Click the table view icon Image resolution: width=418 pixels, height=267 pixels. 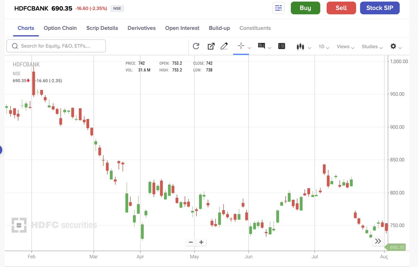coord(282,46)
